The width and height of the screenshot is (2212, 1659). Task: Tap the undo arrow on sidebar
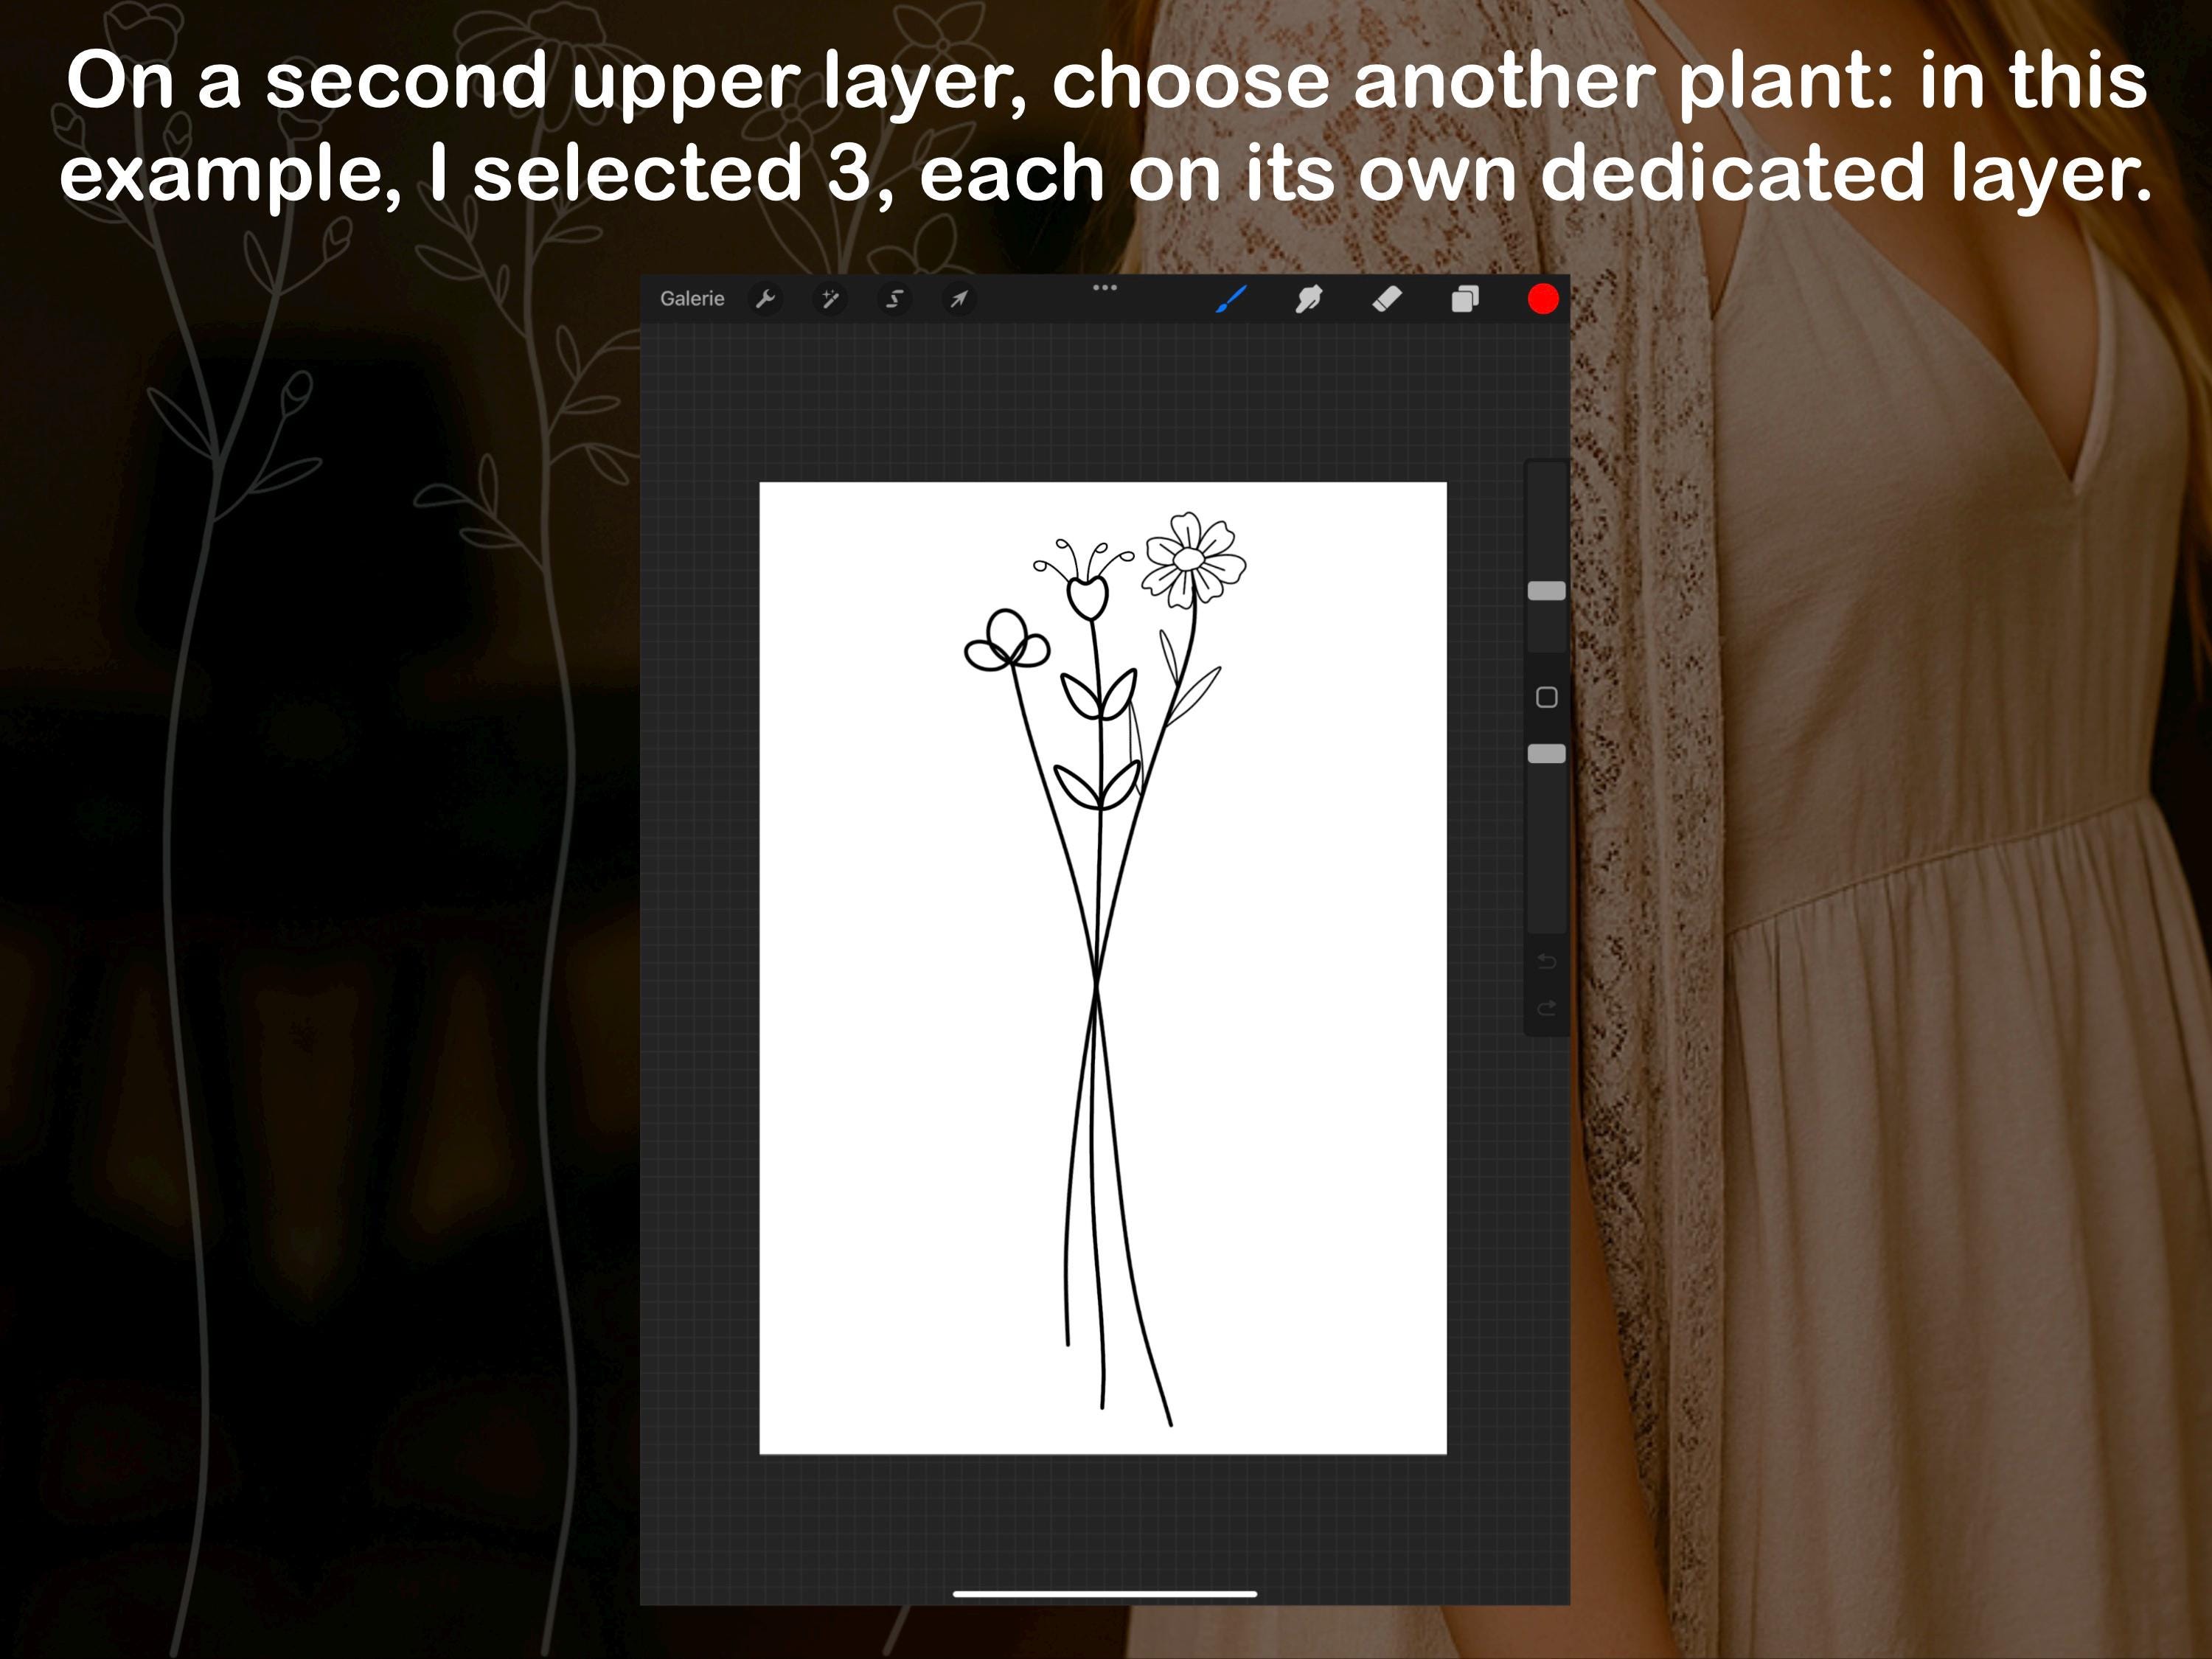pyautogui.click(x=1547, y=962)
